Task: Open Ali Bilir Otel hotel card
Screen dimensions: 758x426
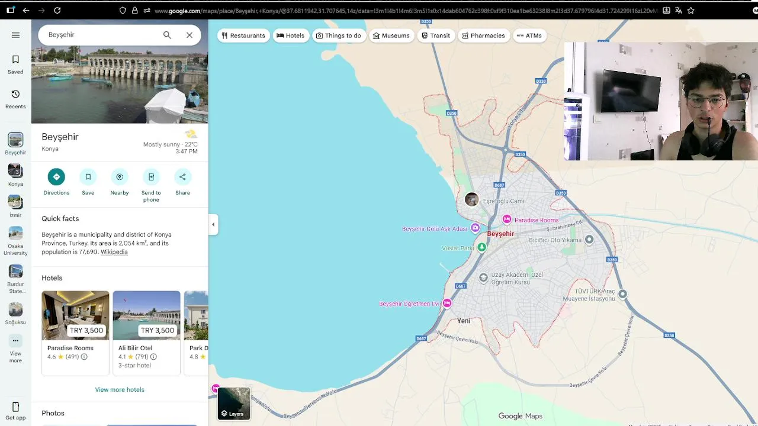Action: pyautogui.click(x=146, y=333)
